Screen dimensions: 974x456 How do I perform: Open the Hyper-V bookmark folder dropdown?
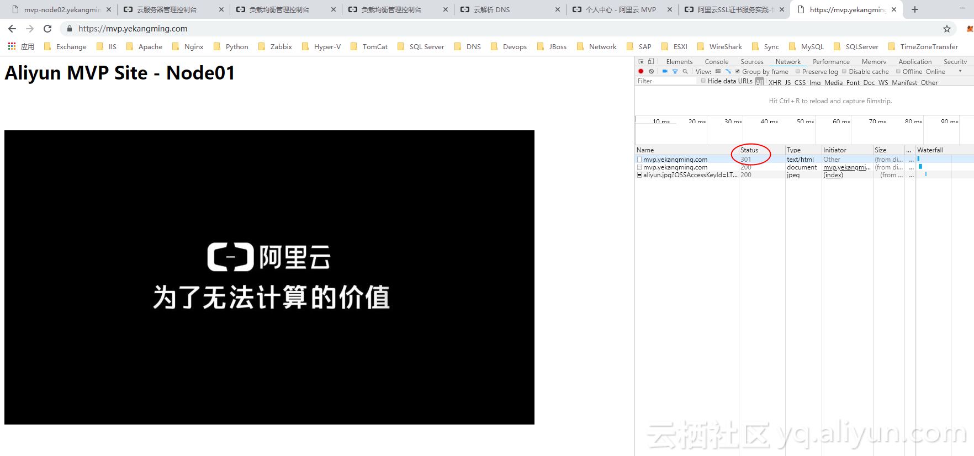(x=321, y=46)
